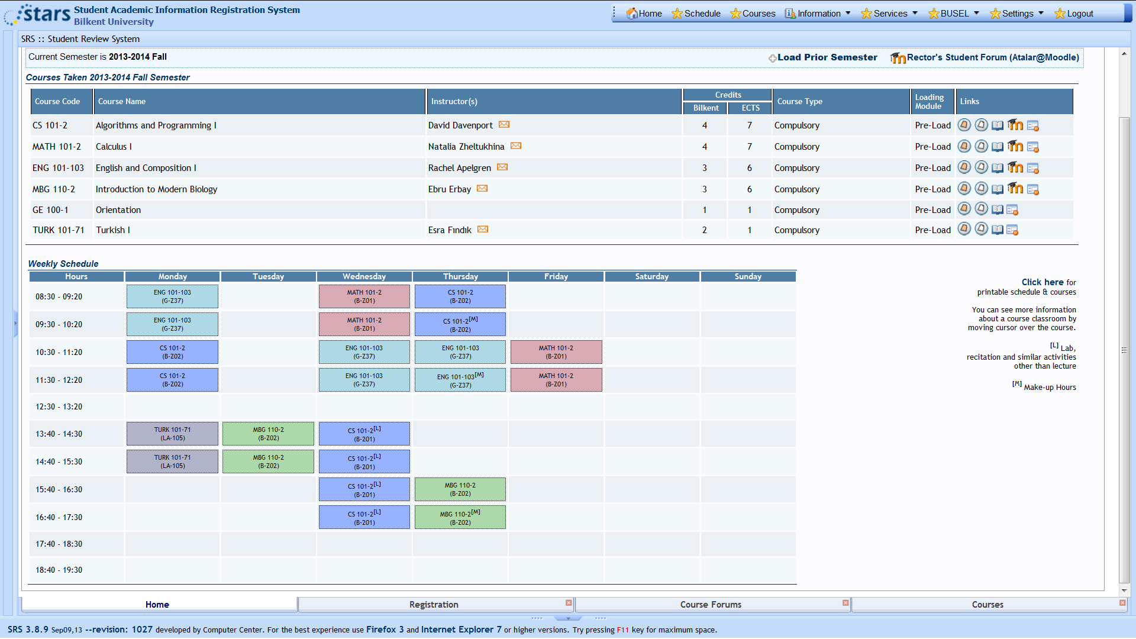This screenshot has height=639, width=1136.
Task: Select MBG 110-2 Tuesday 13:40 schedule block
Action: click(268, 434)
